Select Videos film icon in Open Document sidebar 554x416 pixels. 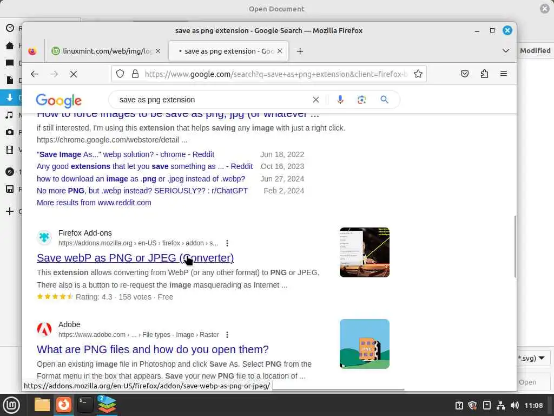(x=10, y=149)
